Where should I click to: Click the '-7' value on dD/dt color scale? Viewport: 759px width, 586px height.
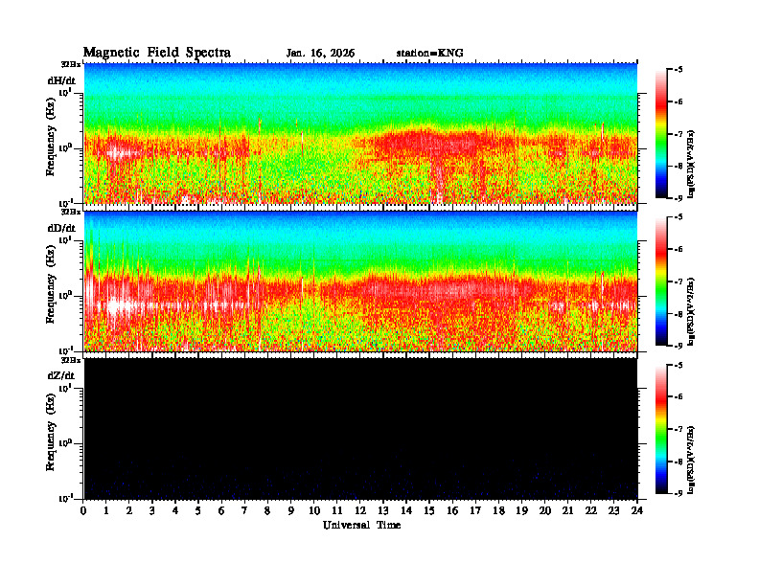[678, 282]
